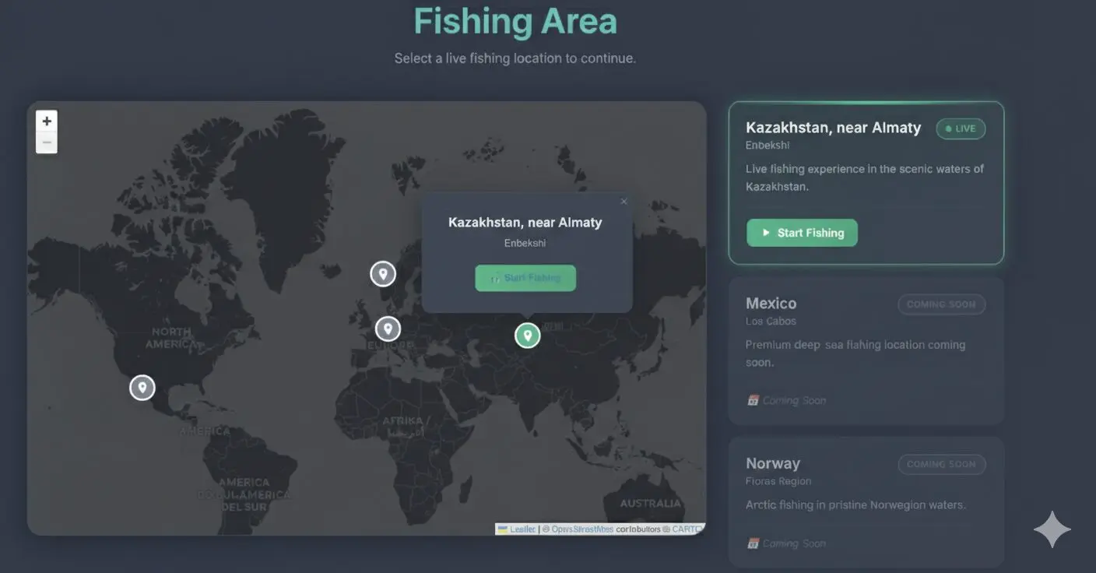Click the sparkle star icon in corner
Viewport: 1096px width, 573px height.
coord(1052,530)
